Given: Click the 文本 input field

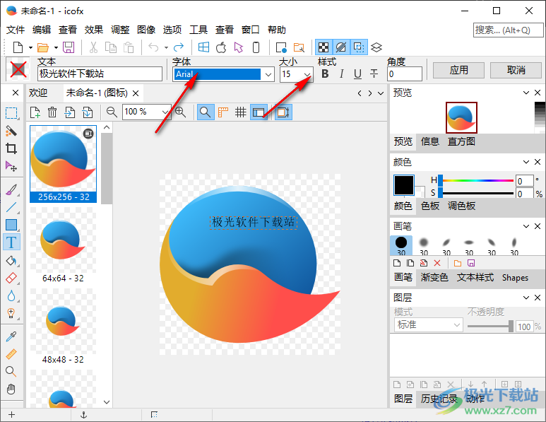Looking at the screenshot, I should coord(100,74).
